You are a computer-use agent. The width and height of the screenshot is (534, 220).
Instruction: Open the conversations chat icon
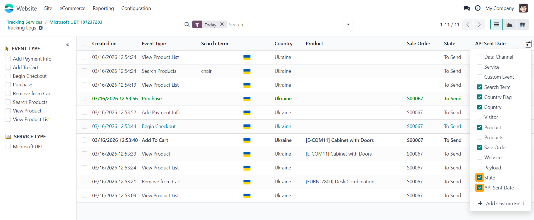click(x=467, y=8)
